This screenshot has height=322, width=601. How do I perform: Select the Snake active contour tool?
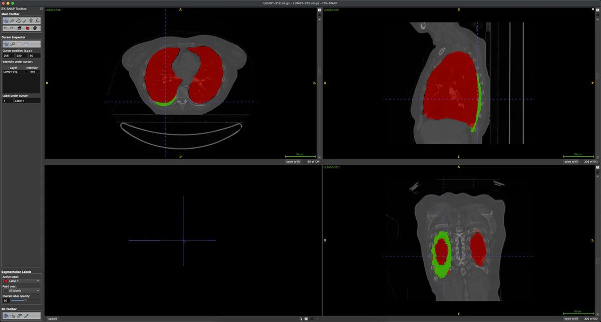pyautogui.click(x=31, y=21)
